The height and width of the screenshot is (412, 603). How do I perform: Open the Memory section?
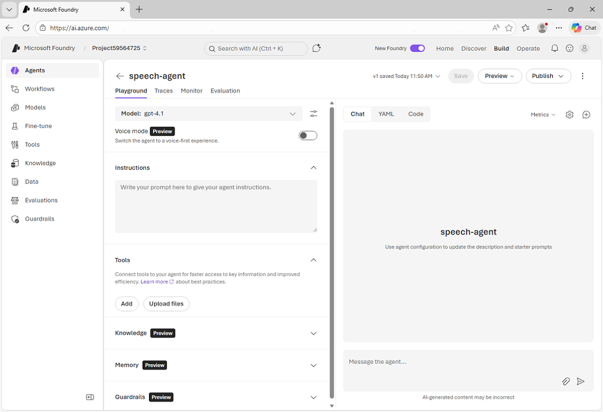314,365
